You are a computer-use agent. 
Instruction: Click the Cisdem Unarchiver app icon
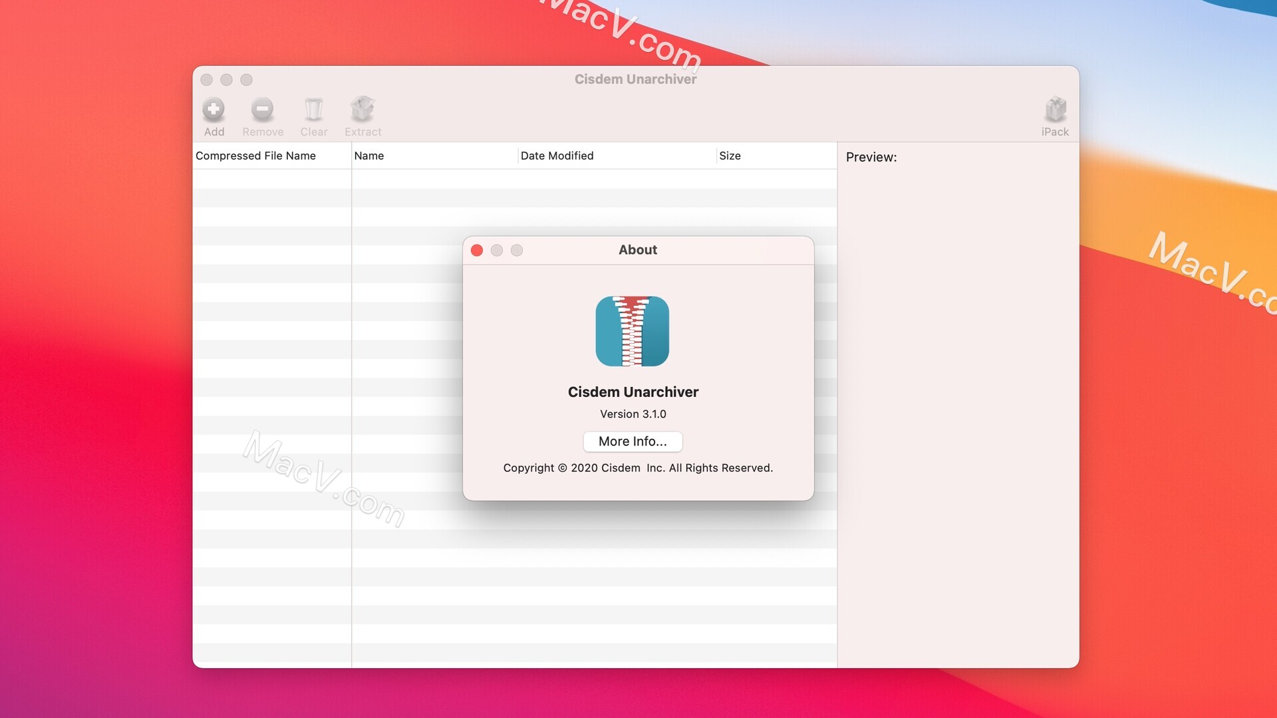click(x=633, y=331)
